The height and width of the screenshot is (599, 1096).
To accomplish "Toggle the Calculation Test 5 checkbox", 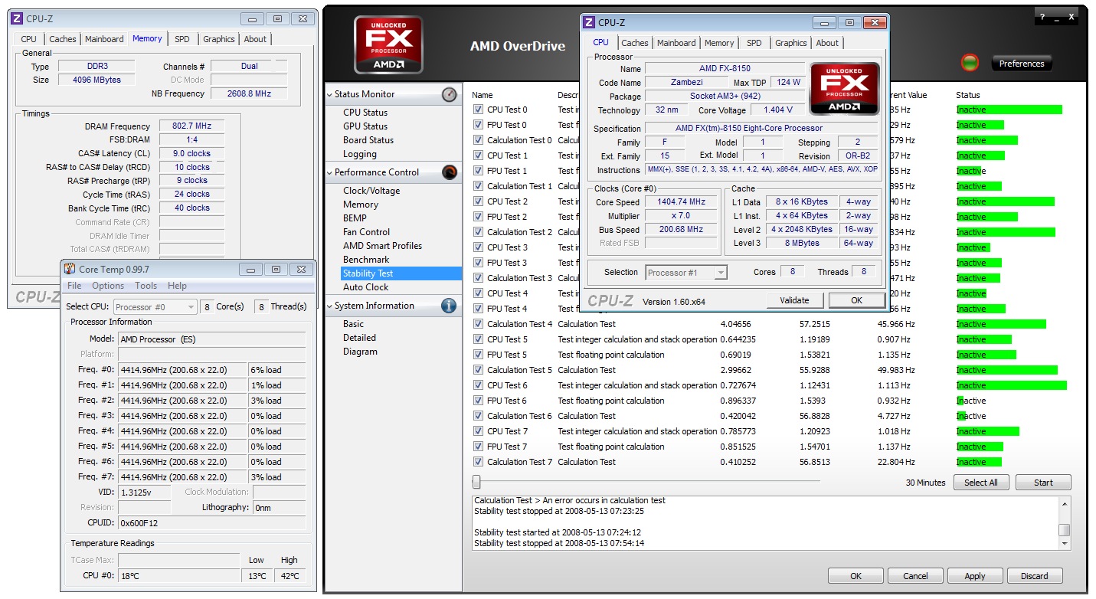I will tap(478, 370).
